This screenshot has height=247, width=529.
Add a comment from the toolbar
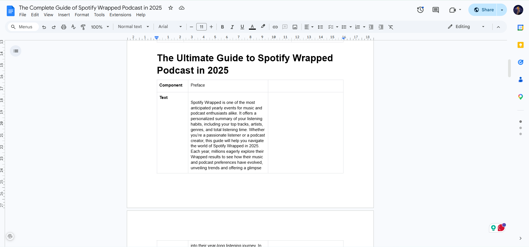285,27
